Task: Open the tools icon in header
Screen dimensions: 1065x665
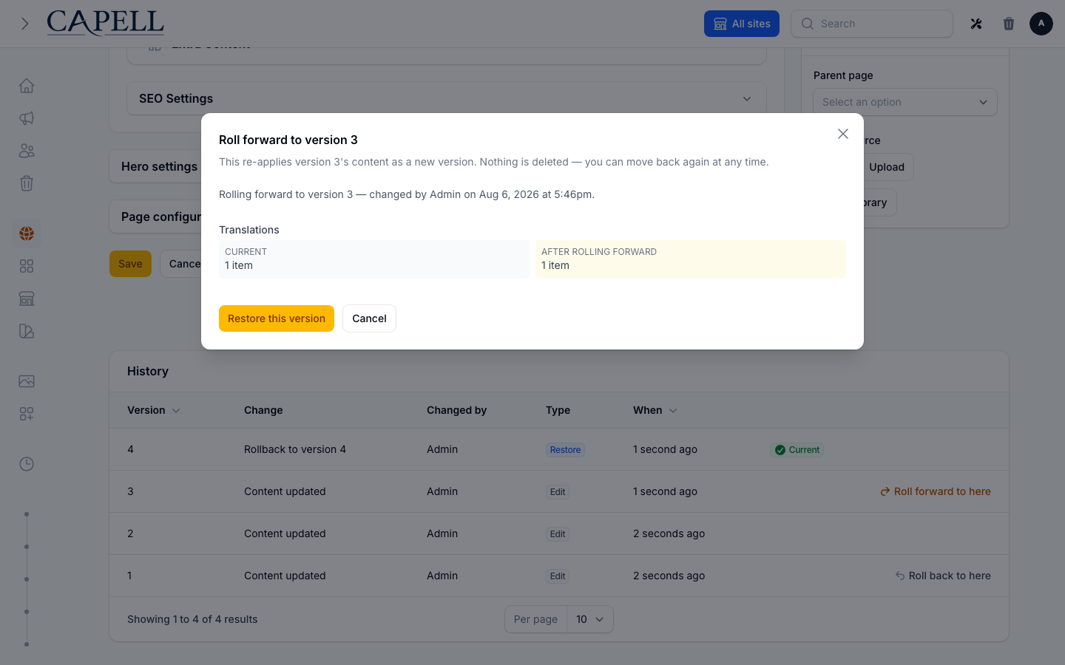Action: click(x=976, y=24)
